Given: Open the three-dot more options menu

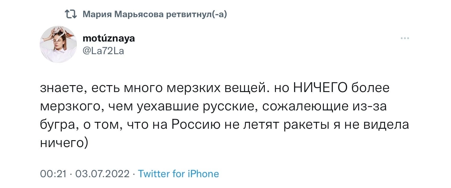Looking at the screenshot, I should (405, 39).
